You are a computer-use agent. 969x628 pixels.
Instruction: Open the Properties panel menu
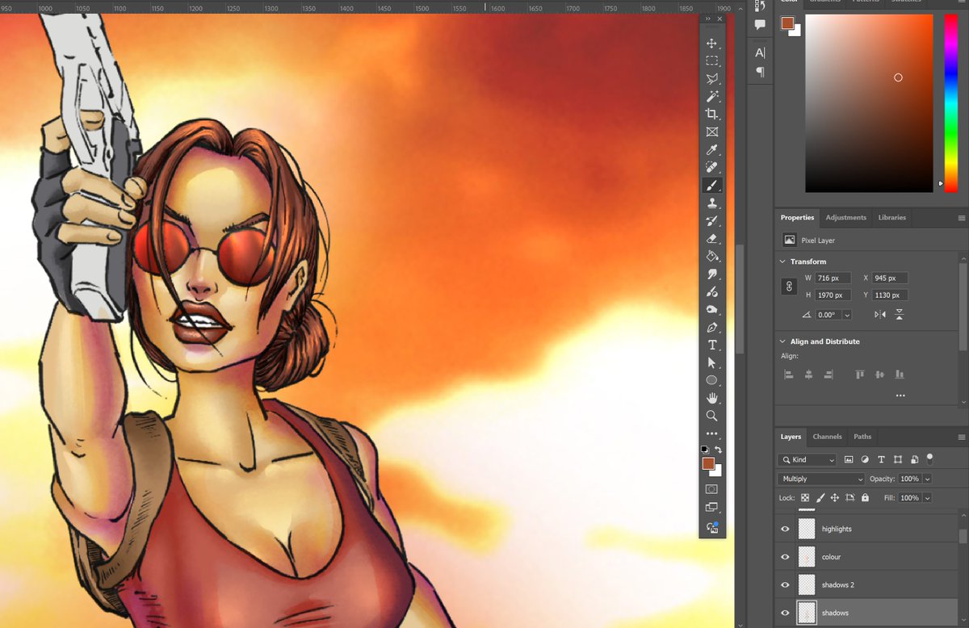961,218
